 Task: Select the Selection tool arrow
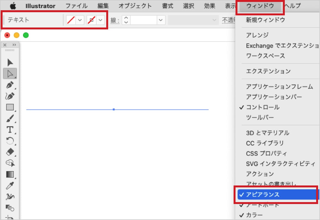click(x=10, y=62)
